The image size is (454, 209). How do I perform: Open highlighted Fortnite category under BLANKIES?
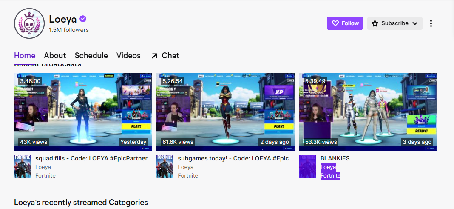coord(330,176)
